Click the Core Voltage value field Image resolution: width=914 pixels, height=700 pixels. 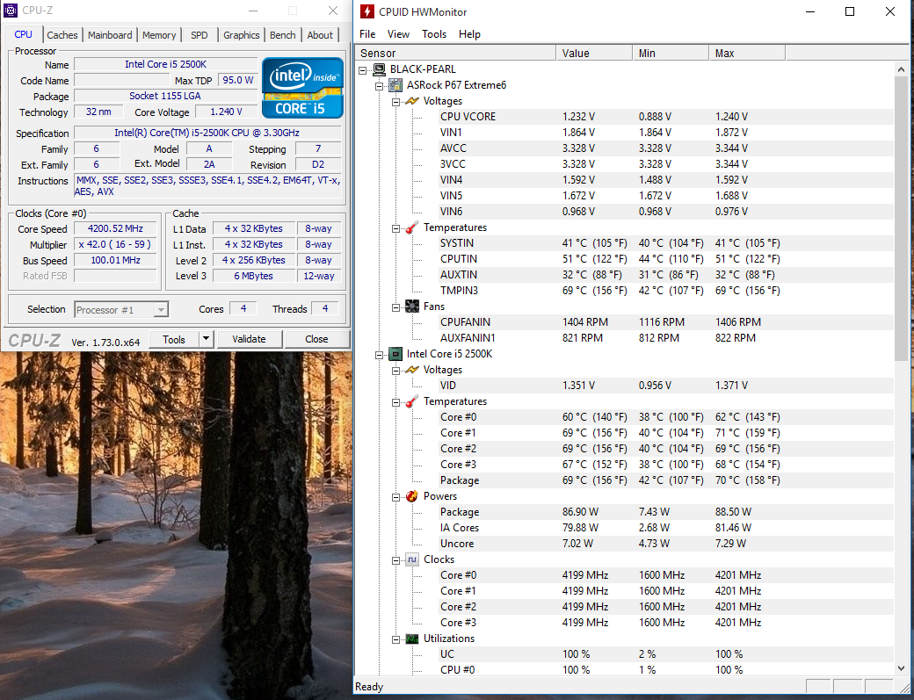point(227,112)
